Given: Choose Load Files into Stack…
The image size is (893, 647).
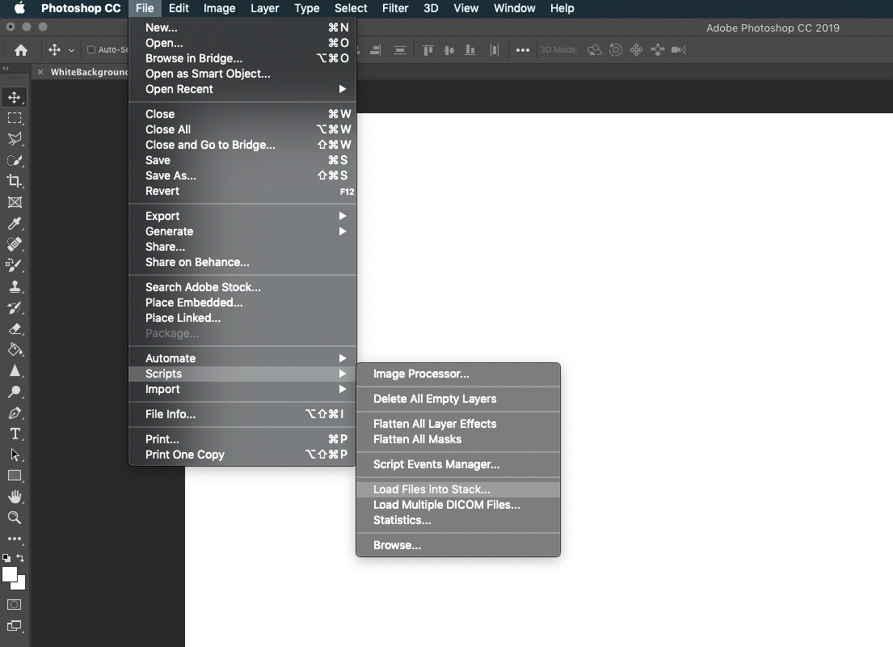Looking at the screenshot, I should point(458,489).
